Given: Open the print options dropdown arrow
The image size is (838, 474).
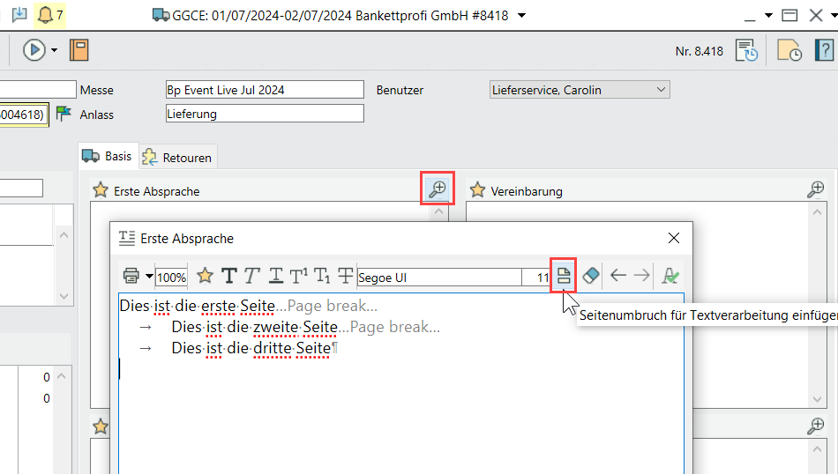Looking at the screenshot, I should (x=148, y=276).
